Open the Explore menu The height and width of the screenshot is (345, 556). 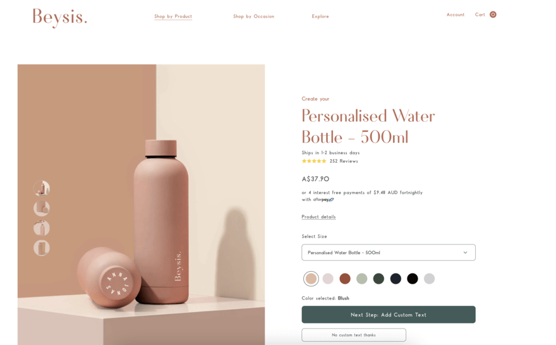pyautogui.click(x=320, y=16)
